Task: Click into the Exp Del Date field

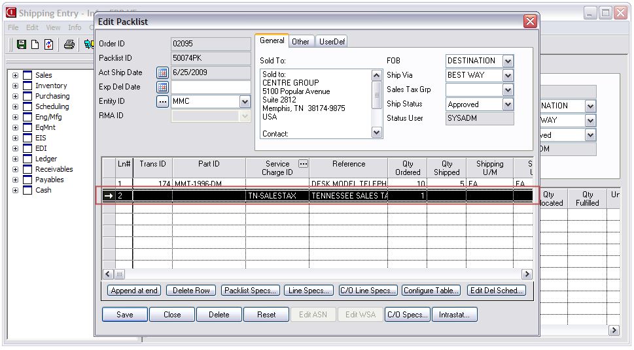Action: tap(211, 87)
